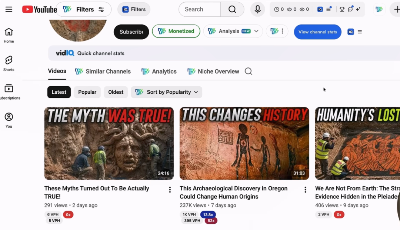
Task: Open Shorts from the sidebar
Action: point(9,64)
